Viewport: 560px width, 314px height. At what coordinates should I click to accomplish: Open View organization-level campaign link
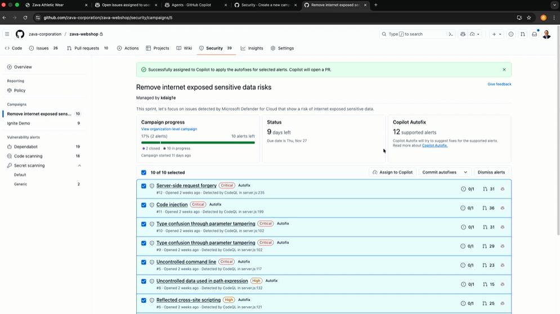tap(169, 129)
